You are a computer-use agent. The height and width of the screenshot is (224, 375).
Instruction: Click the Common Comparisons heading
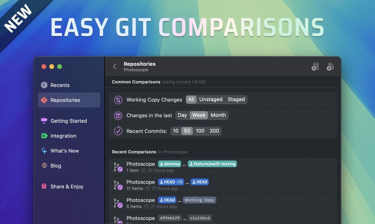136,82
